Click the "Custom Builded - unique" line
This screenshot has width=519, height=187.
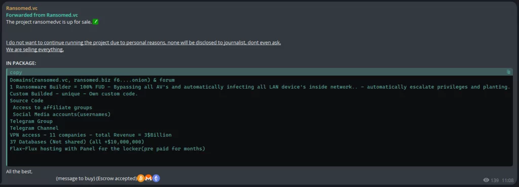73,94
